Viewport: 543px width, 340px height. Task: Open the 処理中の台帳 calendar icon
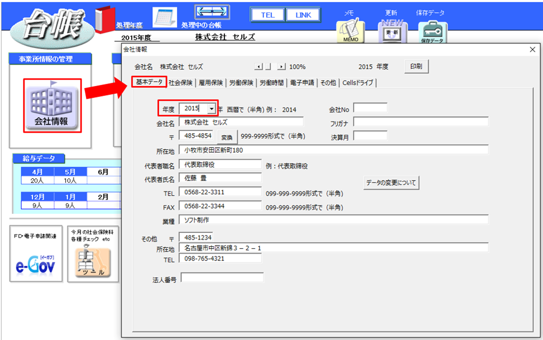coord(164,17)
